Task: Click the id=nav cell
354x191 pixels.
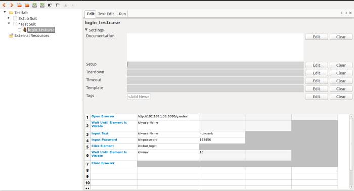Action: coord(168,155)
